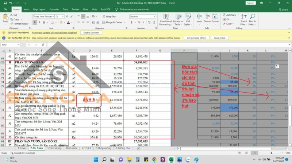The width and height of the screenshot is (292, 164).
Task: Click the Enable Content button
Action: pos(91,32)
